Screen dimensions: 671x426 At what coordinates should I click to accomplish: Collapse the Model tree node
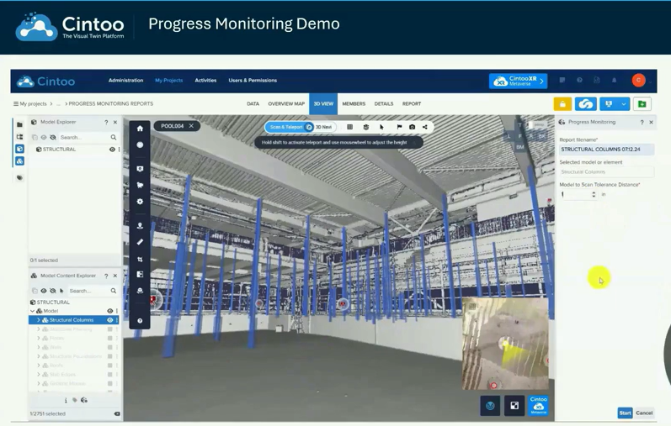click(x=33, y=311)
